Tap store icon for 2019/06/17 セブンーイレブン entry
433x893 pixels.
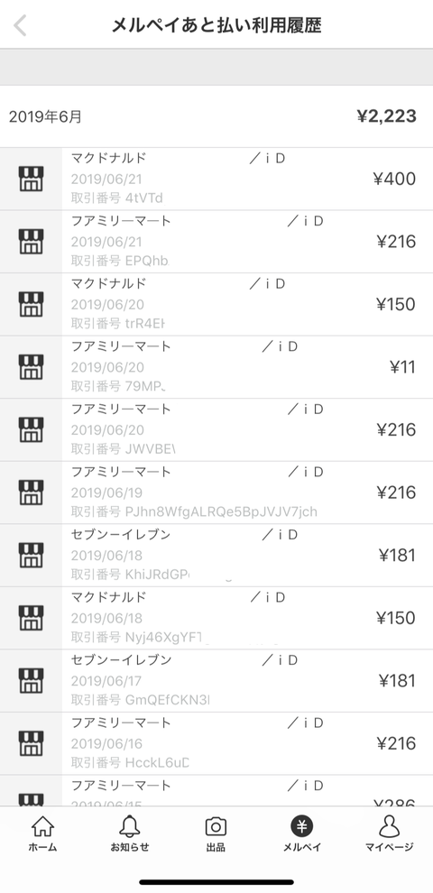(31, 680)
